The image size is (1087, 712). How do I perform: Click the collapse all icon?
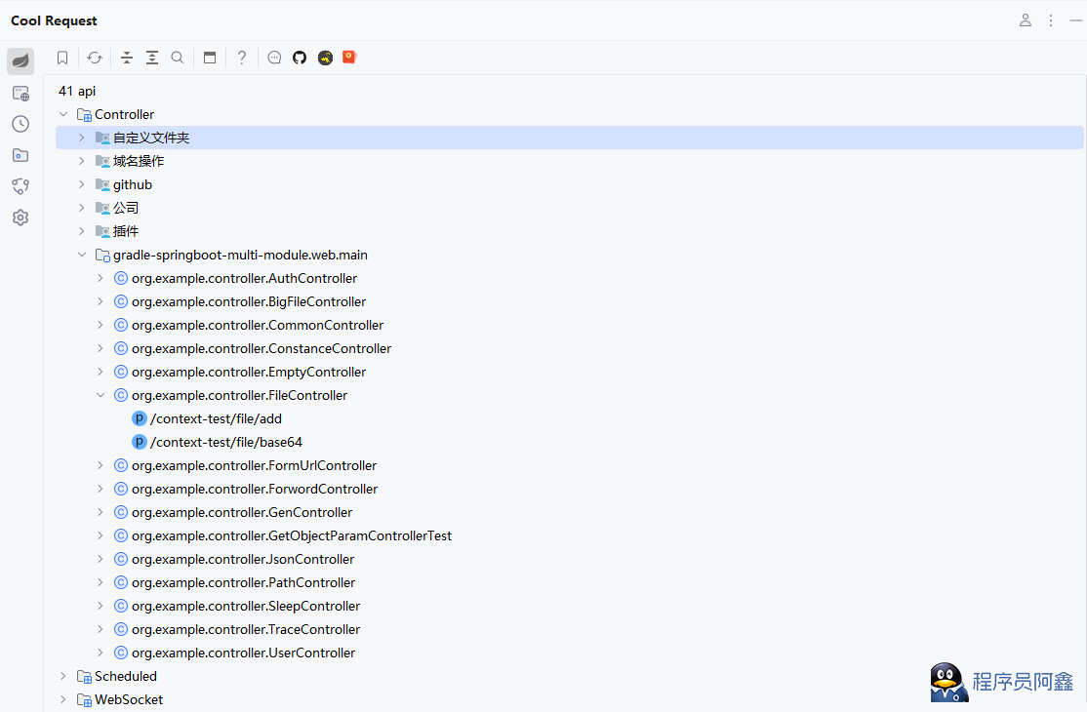tap(127, 58)
